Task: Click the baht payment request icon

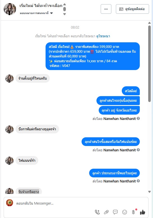Action: pos(133,212)
